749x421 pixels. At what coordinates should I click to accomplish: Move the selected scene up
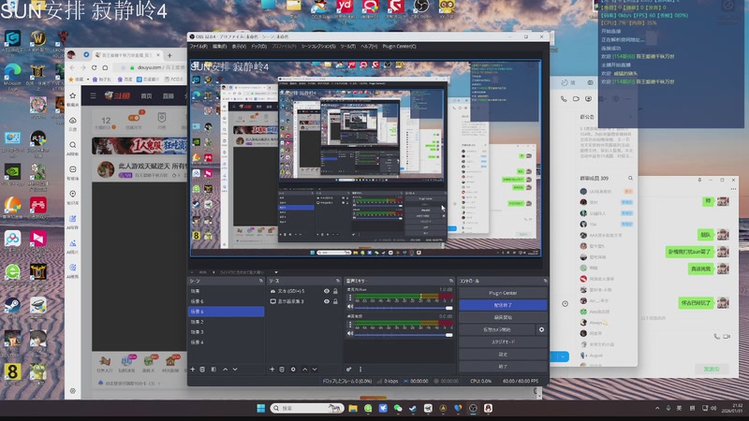(225, 370)
